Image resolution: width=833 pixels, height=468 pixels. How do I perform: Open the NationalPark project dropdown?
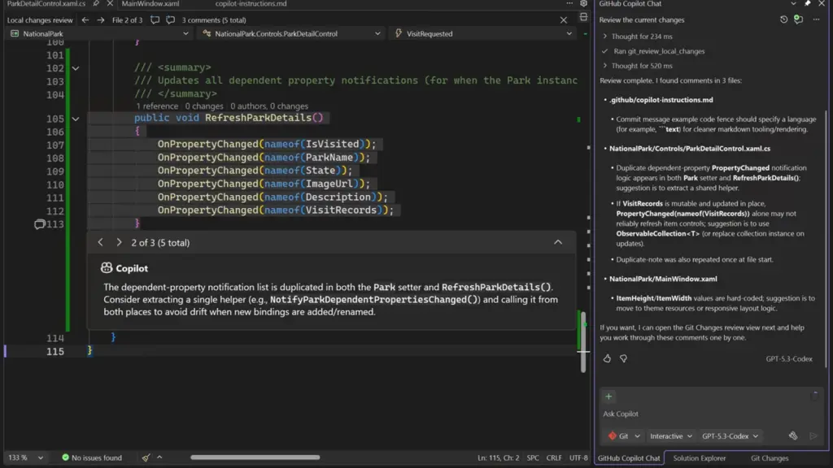click(100, 33)
